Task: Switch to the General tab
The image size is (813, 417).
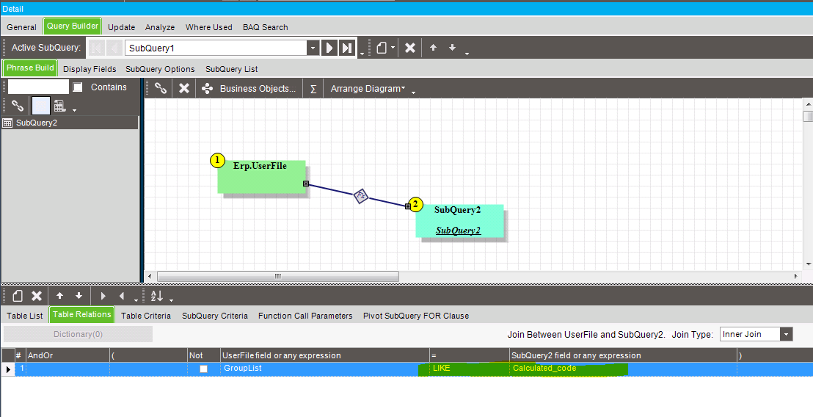Action: click(x=21, y=27)
